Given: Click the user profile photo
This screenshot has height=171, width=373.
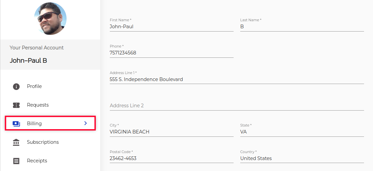Looking at the screenshot, I should pyautogui.click(x=50, y=19).
